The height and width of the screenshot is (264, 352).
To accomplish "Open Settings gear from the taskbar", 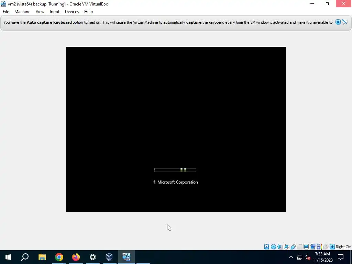I will pyautogui.click(x=93, y=257).
